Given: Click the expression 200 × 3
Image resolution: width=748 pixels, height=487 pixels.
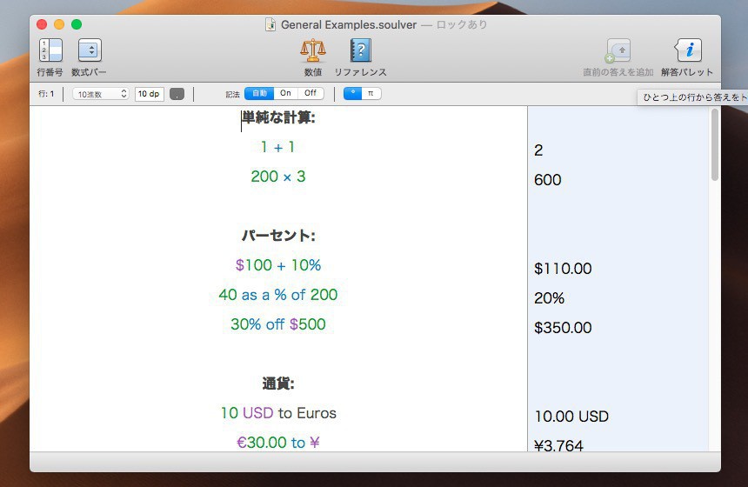Looking at the screenshot, I should tap(278, 177).
